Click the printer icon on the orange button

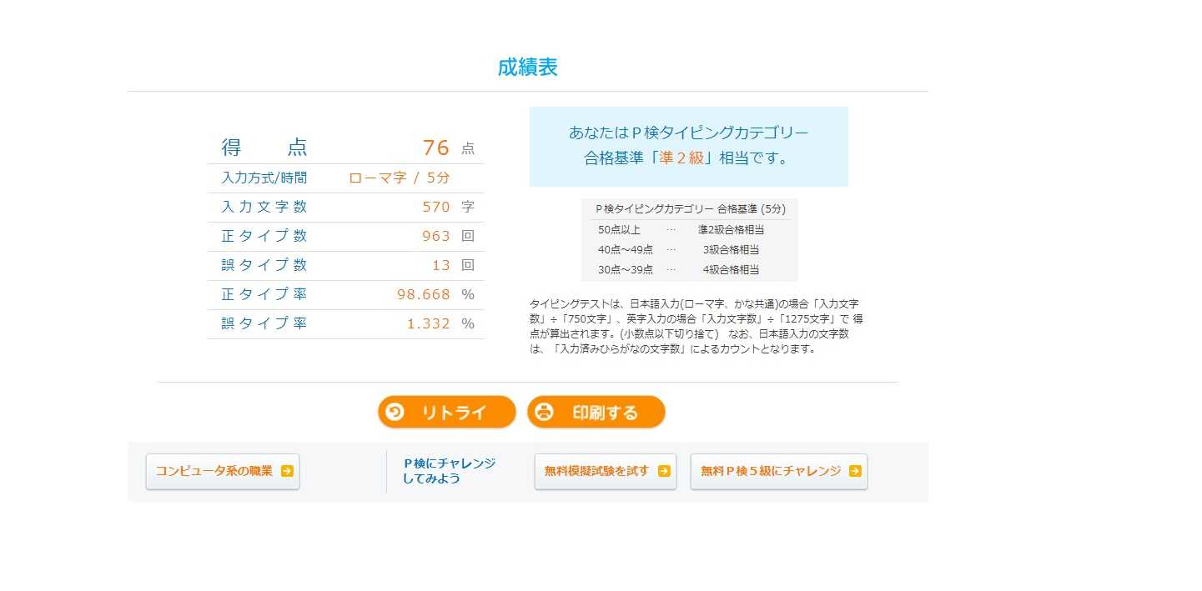544,412
